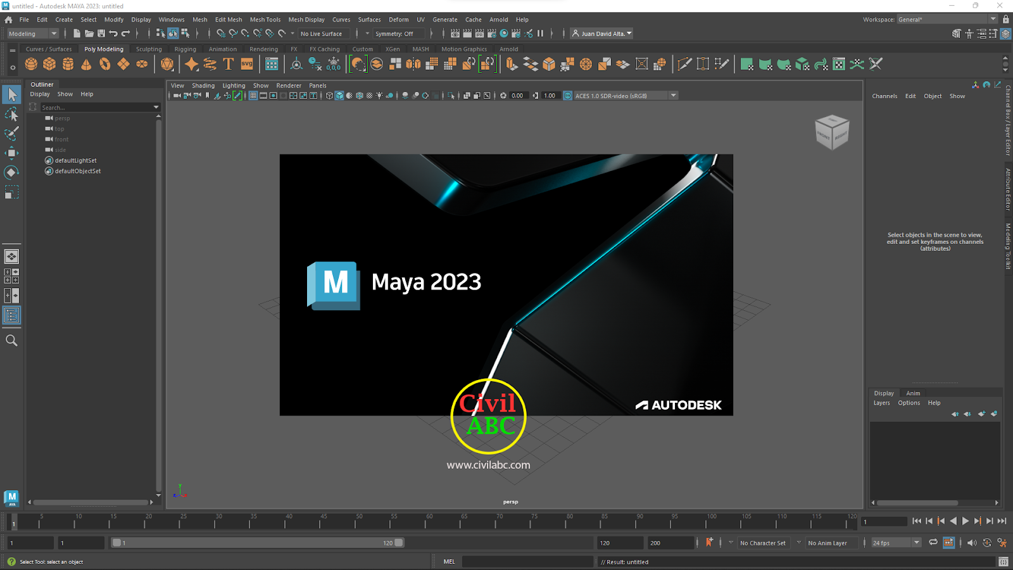1013x570 pixels.
Task: Activate the Paint Selection tool
Action: 11,134
